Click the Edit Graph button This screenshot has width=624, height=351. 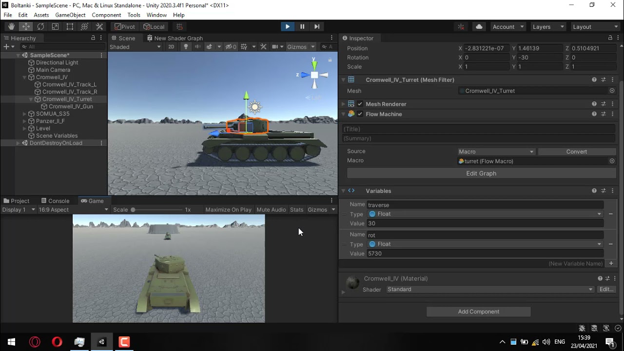[x=481, y=174]
